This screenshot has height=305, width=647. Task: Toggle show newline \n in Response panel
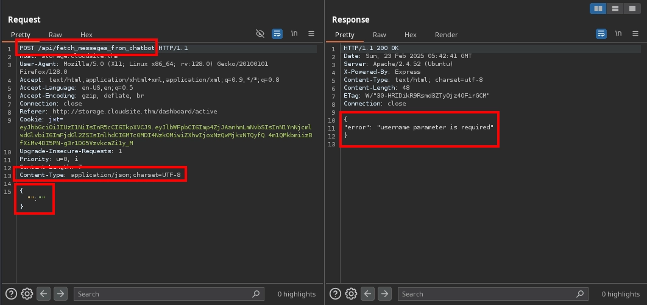click(618, 34)
